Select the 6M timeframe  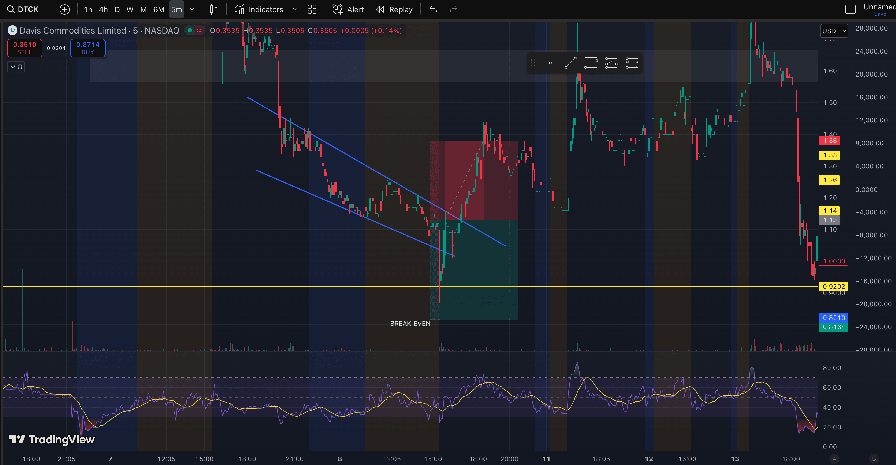pyautogui.click(x=159, y=9)
